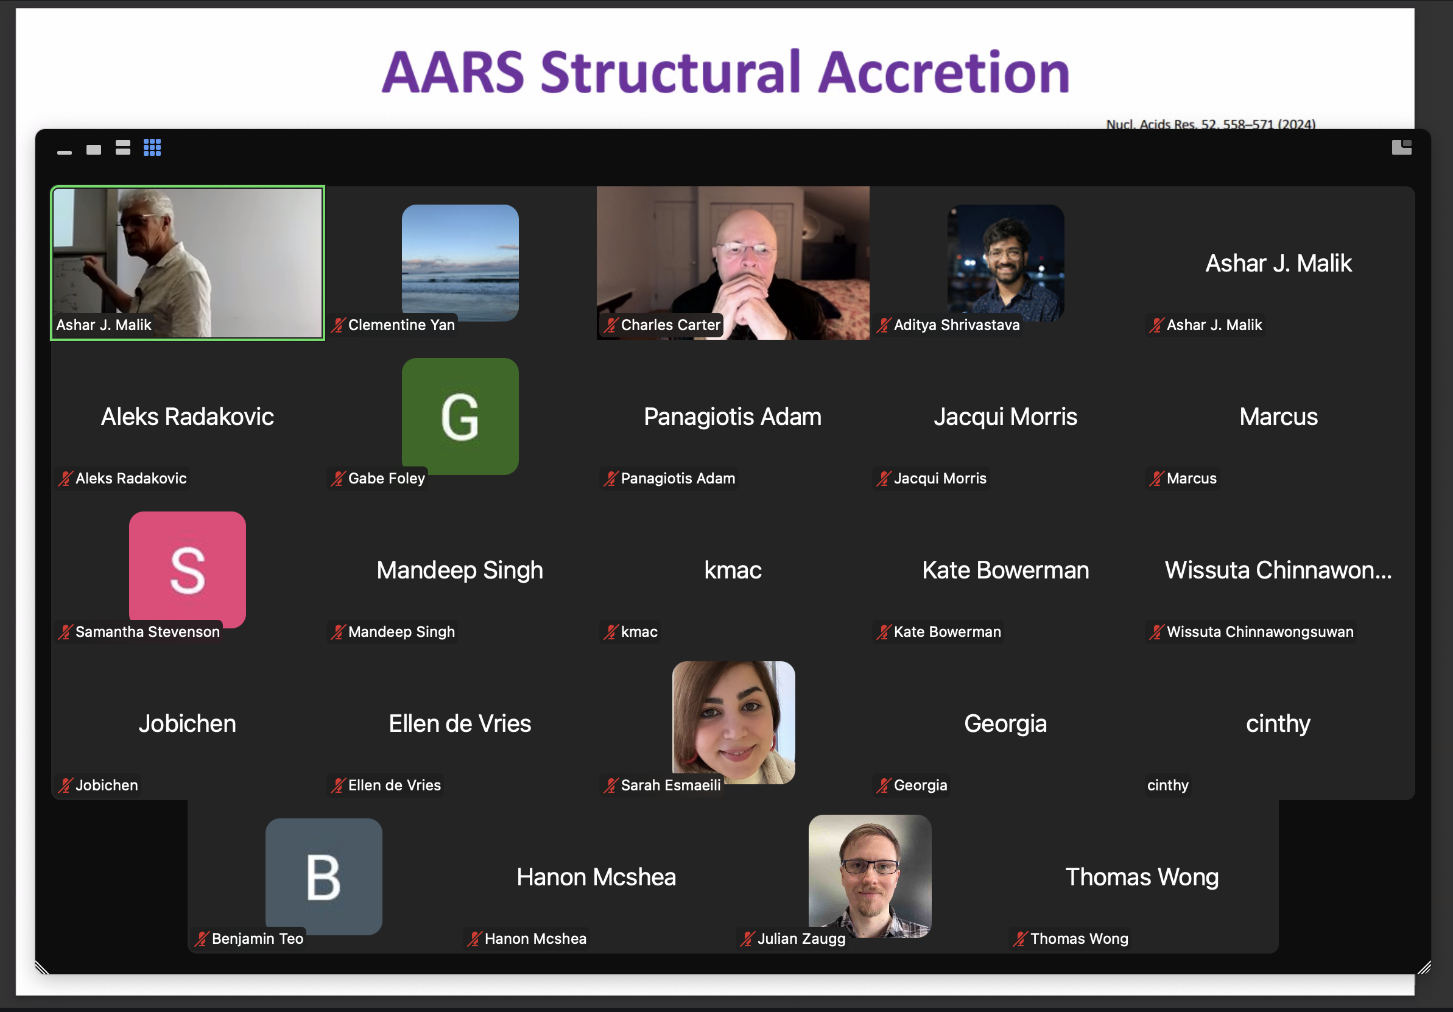Click the exit floating panel icon

[1401, 147]
